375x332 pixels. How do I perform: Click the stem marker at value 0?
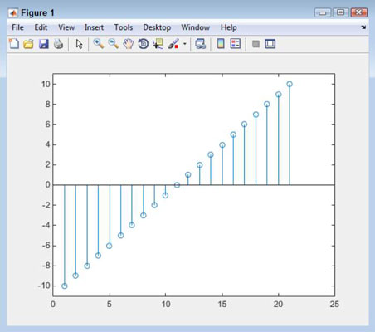177,185
